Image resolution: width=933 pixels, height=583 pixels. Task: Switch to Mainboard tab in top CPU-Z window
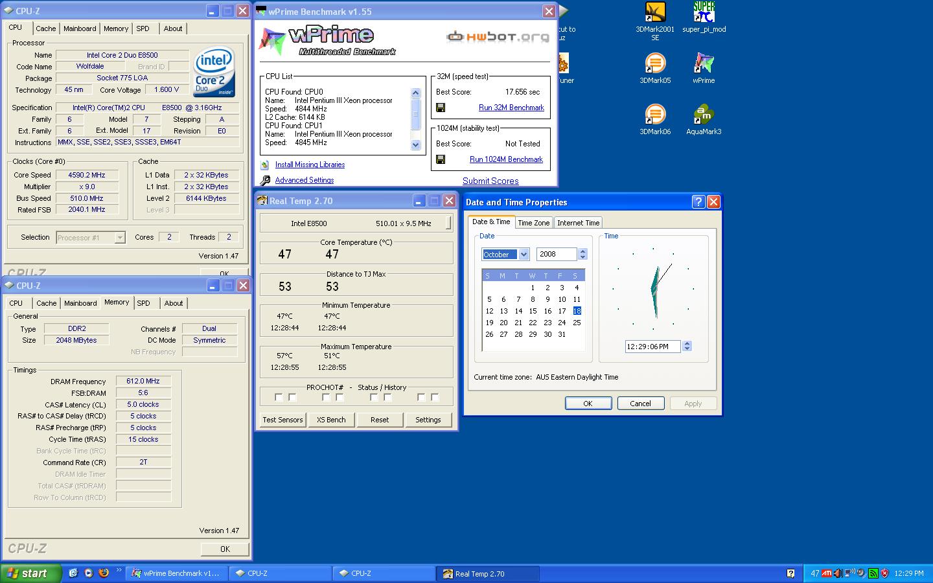point(80,29)
